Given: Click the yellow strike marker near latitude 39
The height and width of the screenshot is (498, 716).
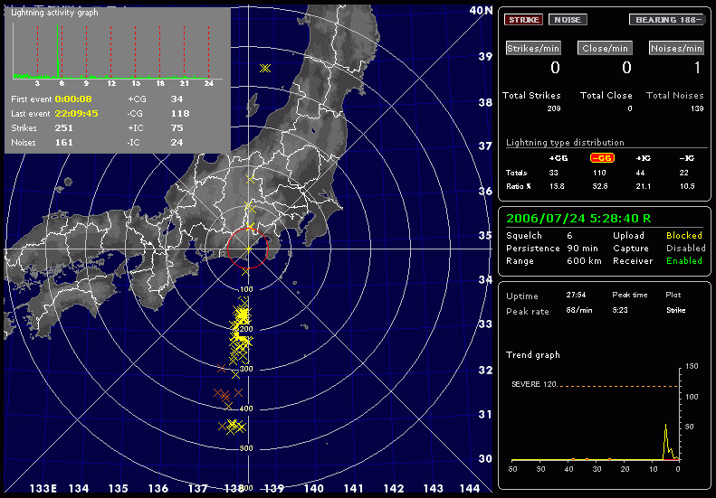Looking at the screenshot, I should (x=264, y=69).
